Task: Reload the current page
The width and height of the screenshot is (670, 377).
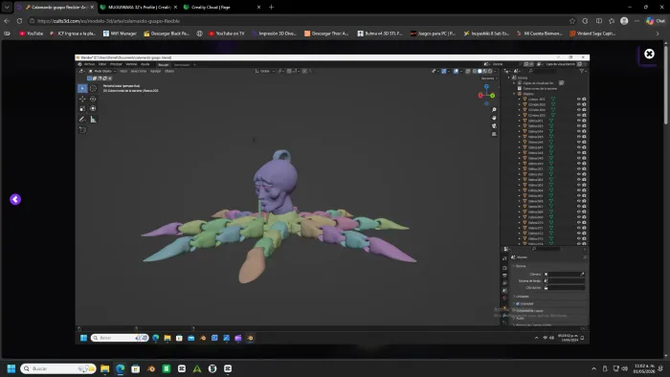Action: click(x=19, y=21)
